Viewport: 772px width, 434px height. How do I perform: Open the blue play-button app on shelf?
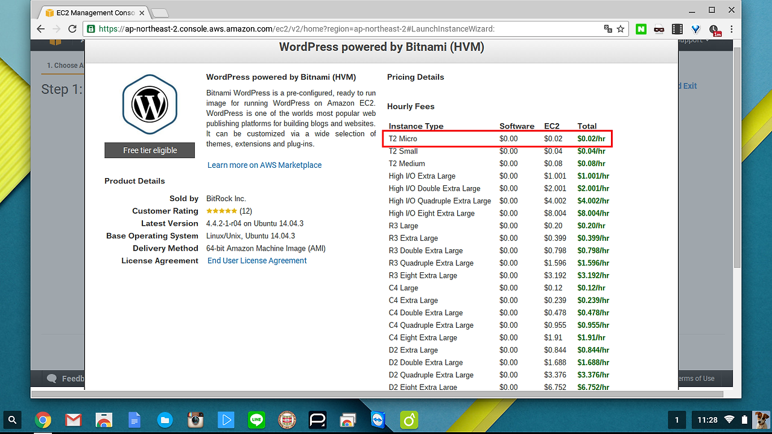click(x=226, y=420)
